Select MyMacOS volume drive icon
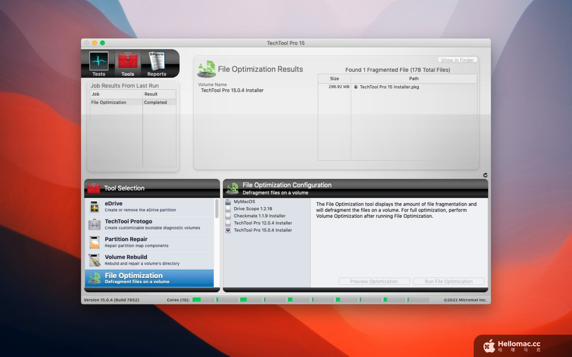The height and width of the screenshot is (357, 572). pyautogui.click(x=228, y=202)
